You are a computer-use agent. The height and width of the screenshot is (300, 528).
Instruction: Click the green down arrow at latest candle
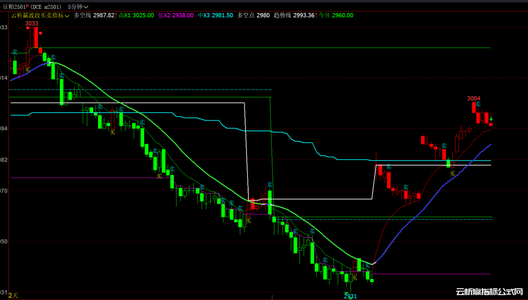click(491, 119)
